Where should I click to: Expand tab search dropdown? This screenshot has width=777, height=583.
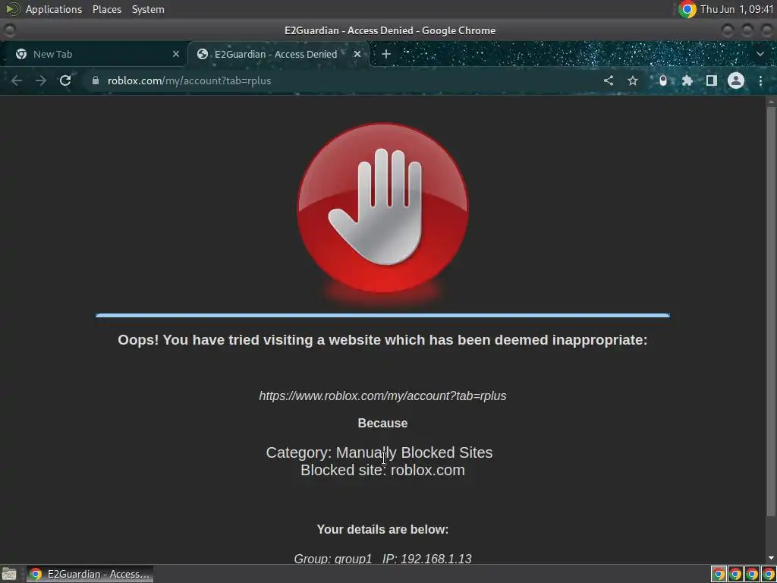[760, 54]
